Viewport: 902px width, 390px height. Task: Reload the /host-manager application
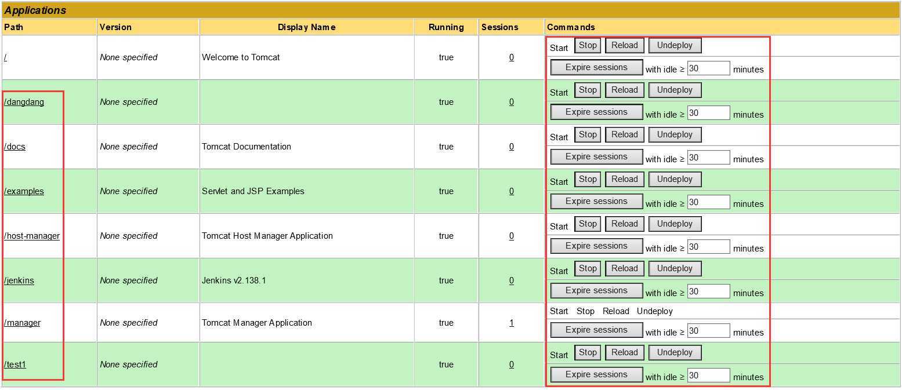pos(624,224)
